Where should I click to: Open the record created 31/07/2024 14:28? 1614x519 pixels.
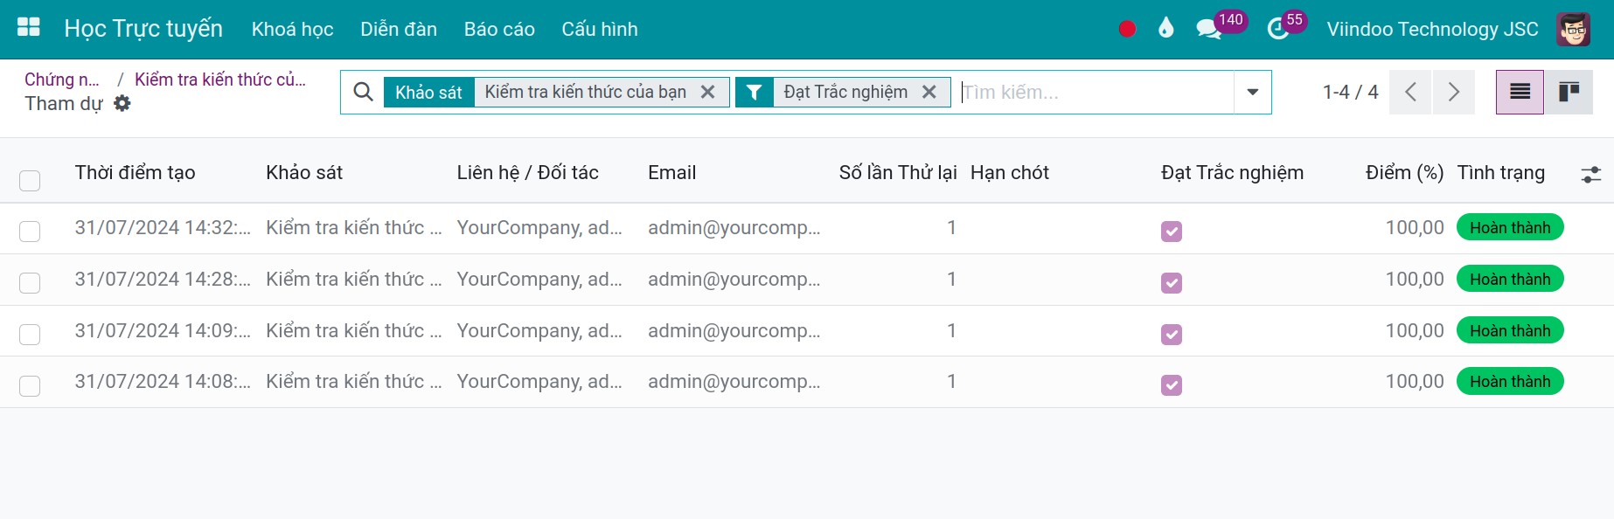[x=163, y=280]
